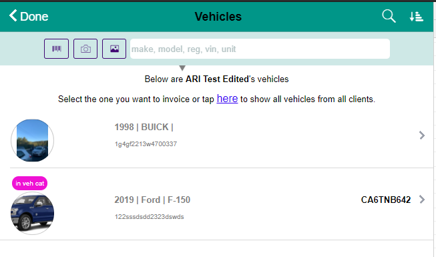Click the Buick VIN 1g4gf2213w4700337
The image size is (436, 257).
click(146, 144)
